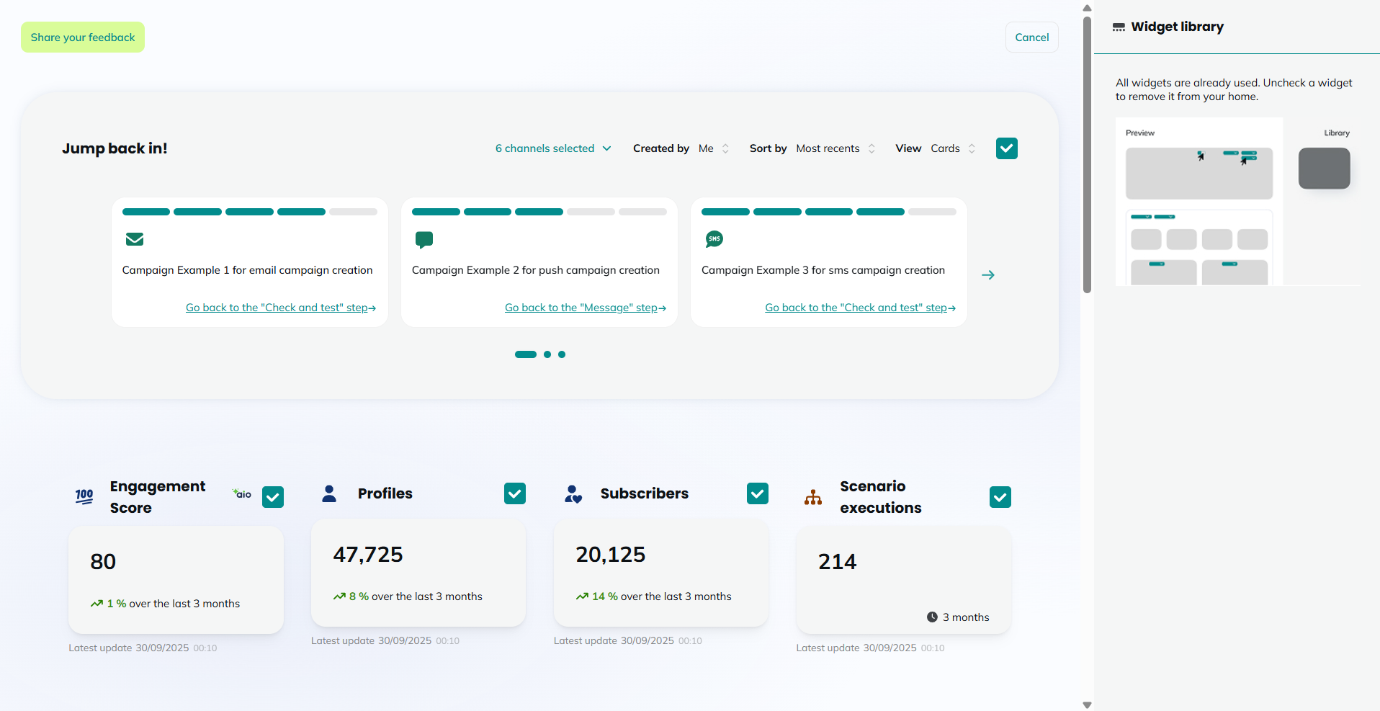Select the second carousel page dot
The width and height of the screenshot is (1380, 711).
pos(547,354)
